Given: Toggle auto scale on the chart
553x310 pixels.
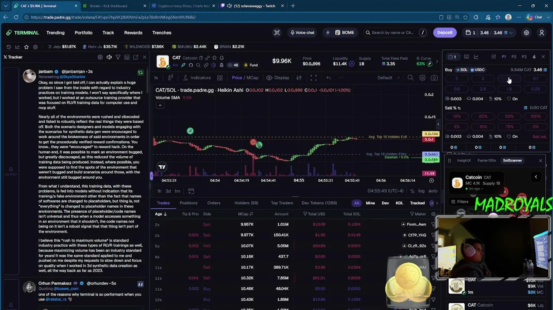Looking at the screenshot, I should 433,191.
